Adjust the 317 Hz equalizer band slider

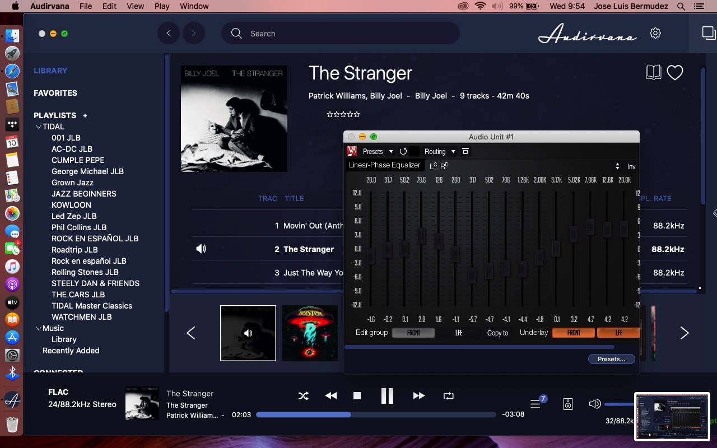point(472,275)
